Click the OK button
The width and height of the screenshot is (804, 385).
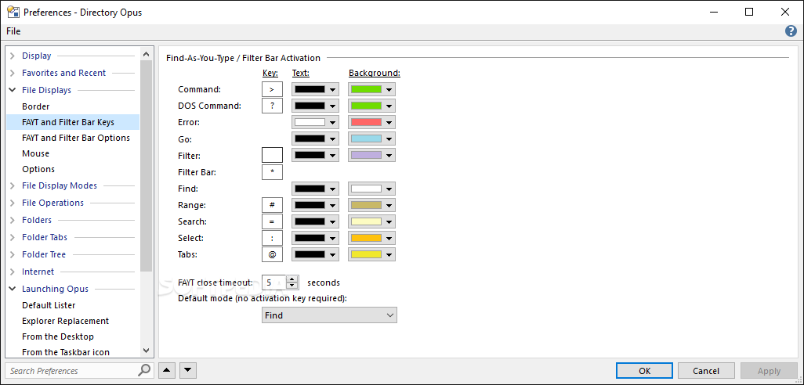645,371
